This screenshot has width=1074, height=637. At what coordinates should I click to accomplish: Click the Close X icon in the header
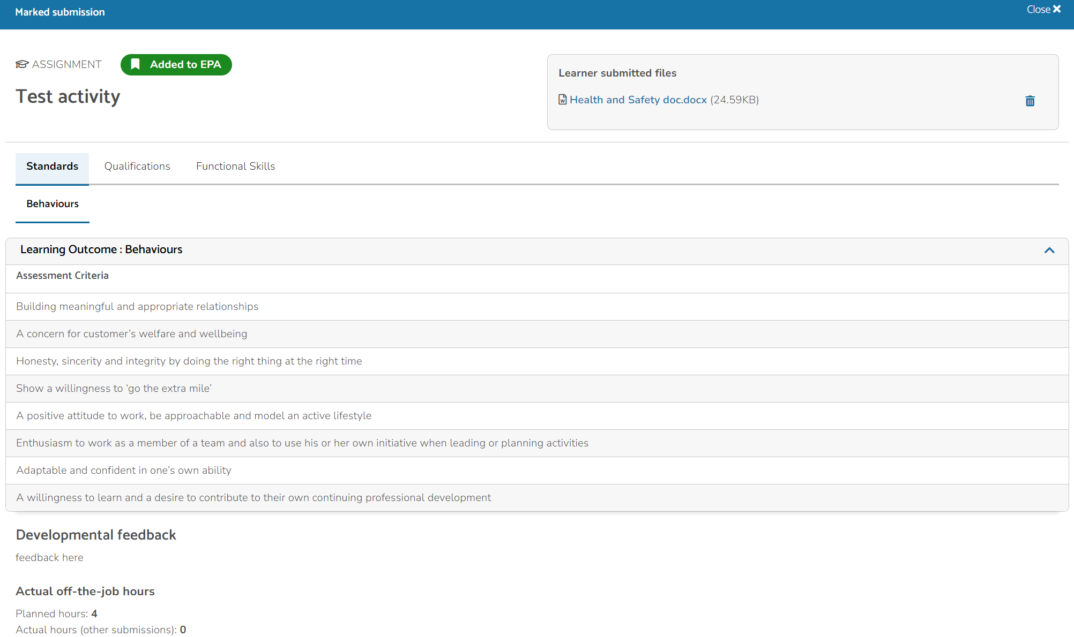point(1057,9)
